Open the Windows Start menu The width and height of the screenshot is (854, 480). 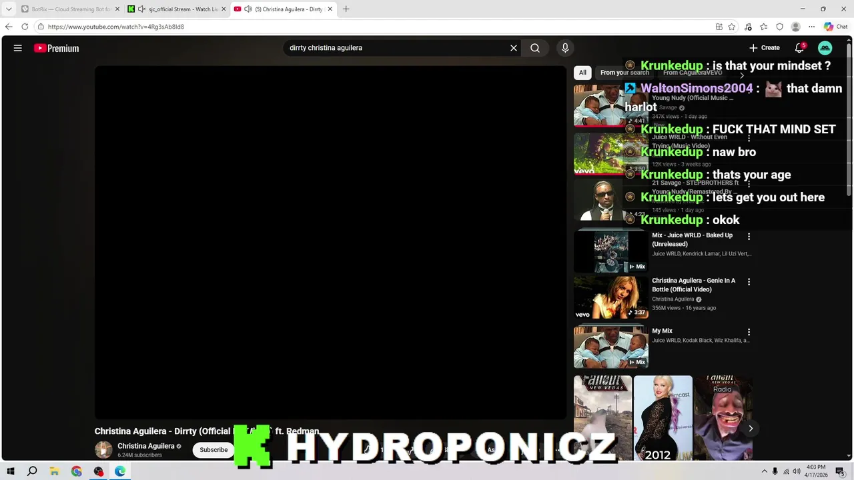click(x=10, y=471)
